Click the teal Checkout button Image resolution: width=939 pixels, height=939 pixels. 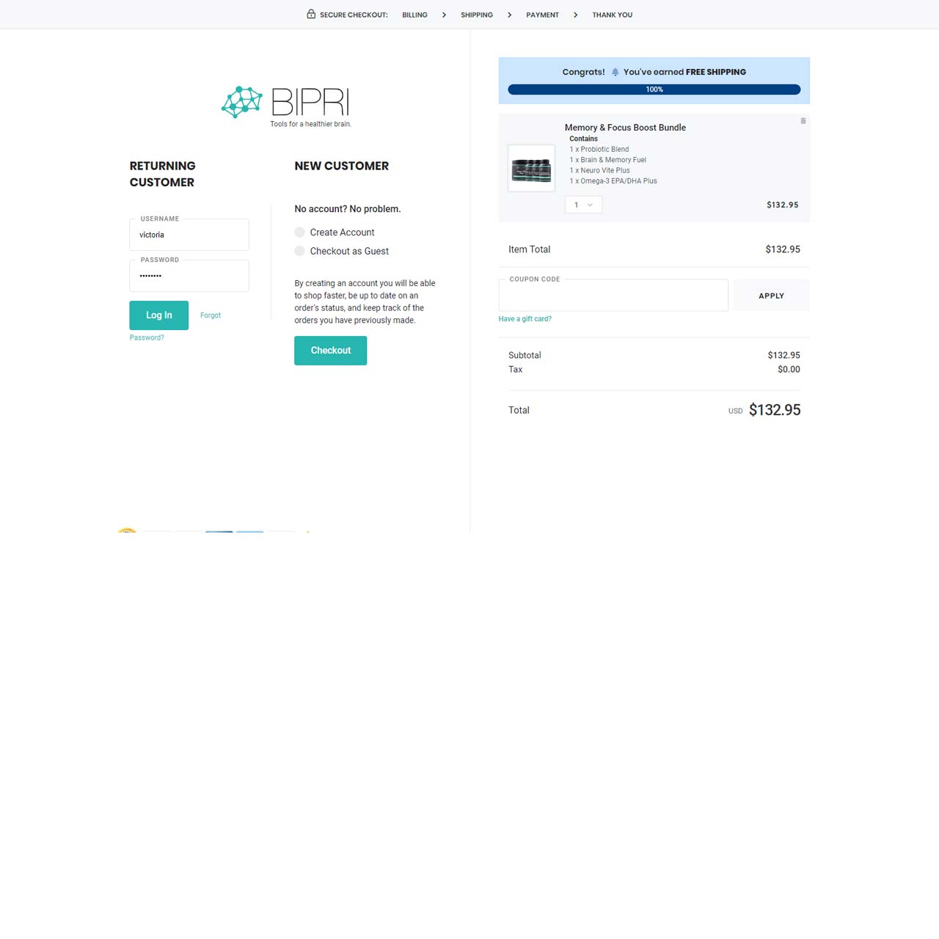[x=331, y=351]
